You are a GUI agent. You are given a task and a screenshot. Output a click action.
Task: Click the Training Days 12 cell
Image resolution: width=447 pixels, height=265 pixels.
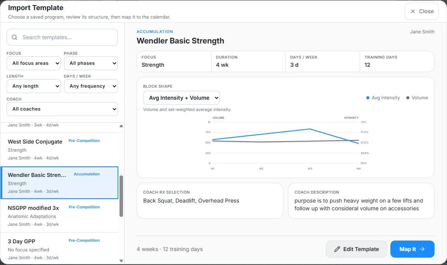(x=397, y=61)
